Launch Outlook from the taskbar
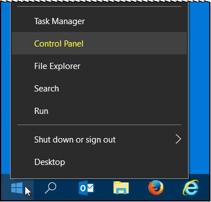211x202 pixels. click(86, 188)
